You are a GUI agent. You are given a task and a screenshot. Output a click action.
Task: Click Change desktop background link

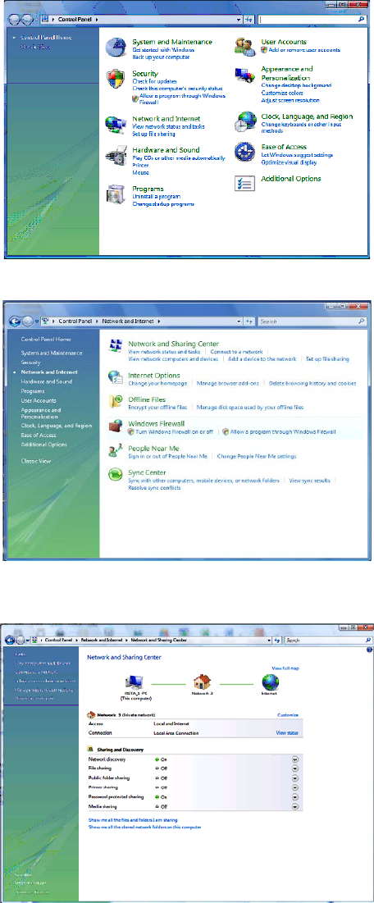(296, 85)
